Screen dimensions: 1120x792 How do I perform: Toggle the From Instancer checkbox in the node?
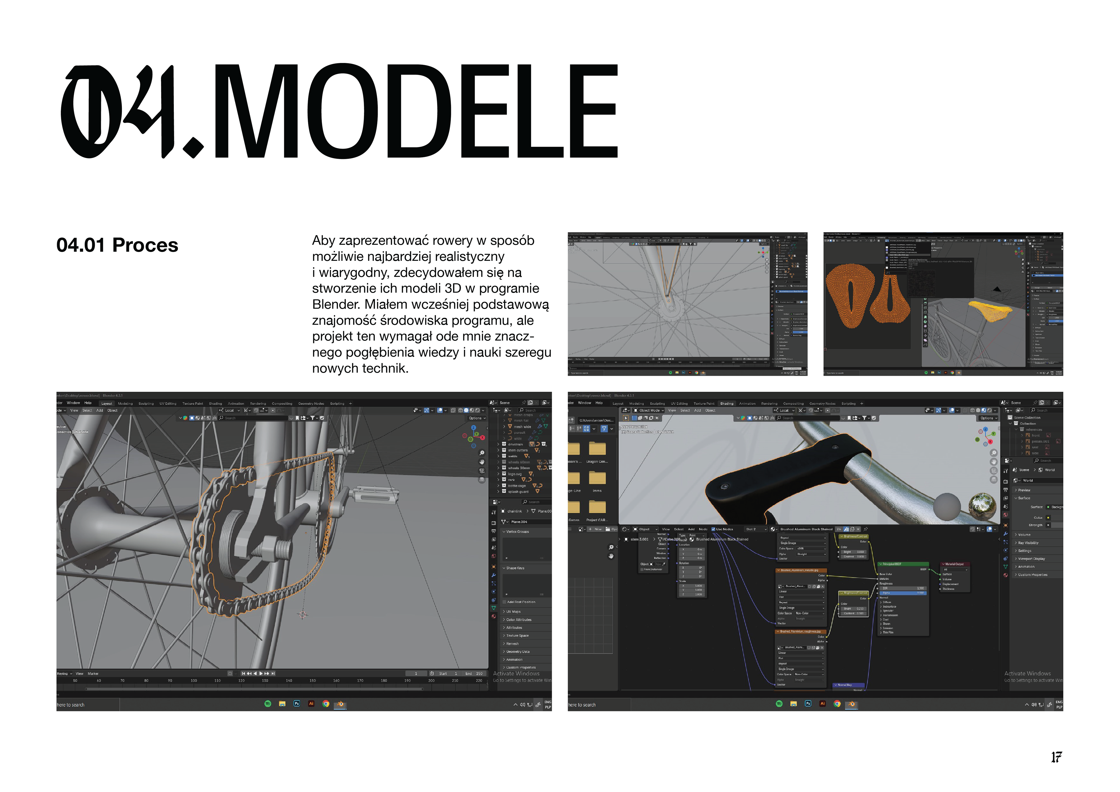tap(642, 569)
